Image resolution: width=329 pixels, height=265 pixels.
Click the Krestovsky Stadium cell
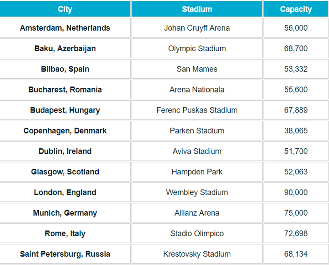pyautogui.click(x=197, y=254)
